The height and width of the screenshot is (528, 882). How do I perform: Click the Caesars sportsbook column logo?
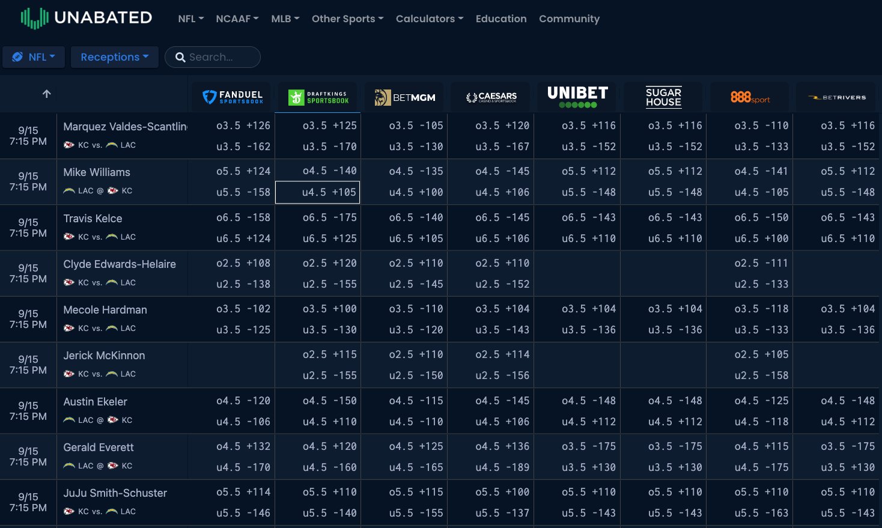(491, 97)
